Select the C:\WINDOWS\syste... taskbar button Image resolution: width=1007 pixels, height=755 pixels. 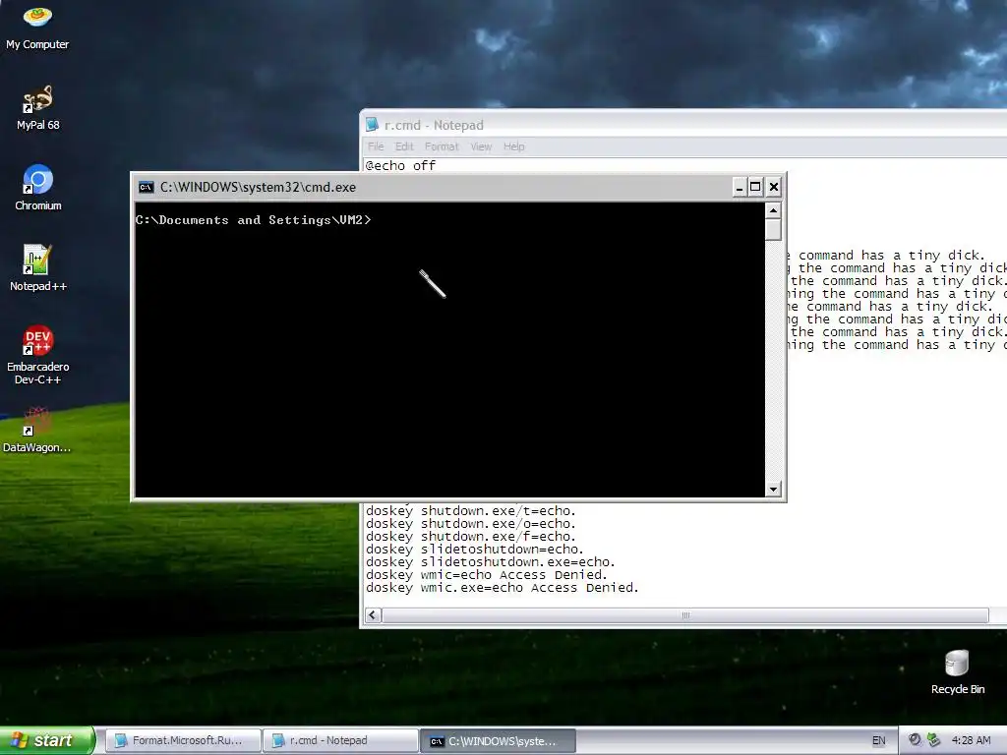(x=499, y=740)
